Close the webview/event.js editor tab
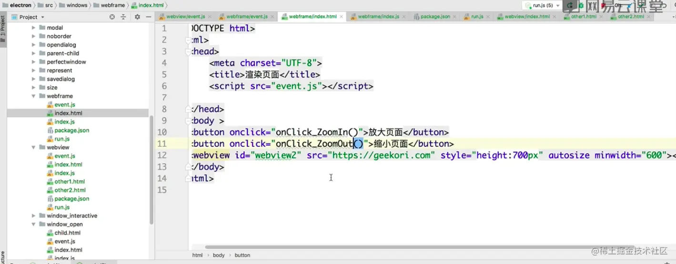 point(209,17)
